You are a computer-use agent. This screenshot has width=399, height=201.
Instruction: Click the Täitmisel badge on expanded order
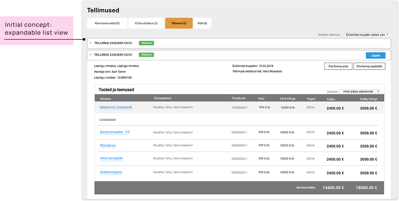click(147, 54)
